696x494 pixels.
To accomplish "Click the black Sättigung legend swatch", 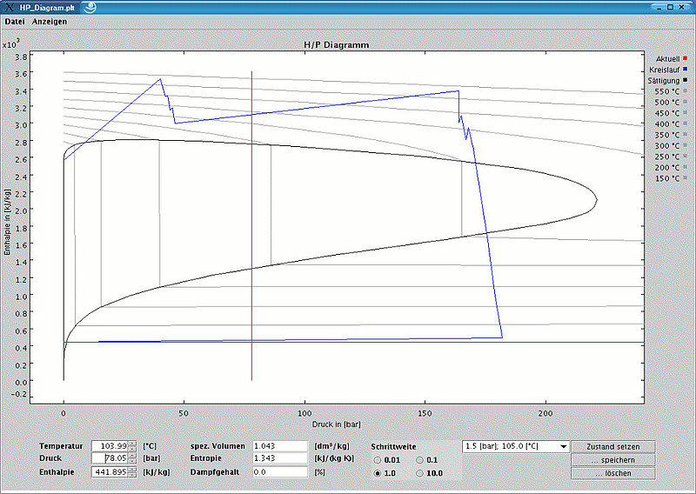I will tap(685, 80).
